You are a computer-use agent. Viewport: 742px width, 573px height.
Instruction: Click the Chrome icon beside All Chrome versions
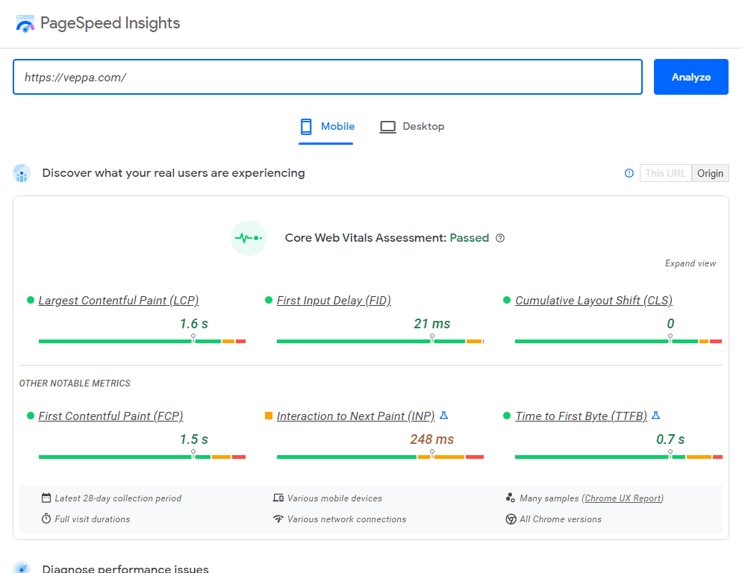(511, 519)
